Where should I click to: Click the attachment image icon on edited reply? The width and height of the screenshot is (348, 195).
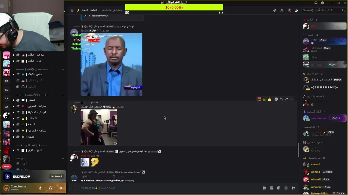159,151
